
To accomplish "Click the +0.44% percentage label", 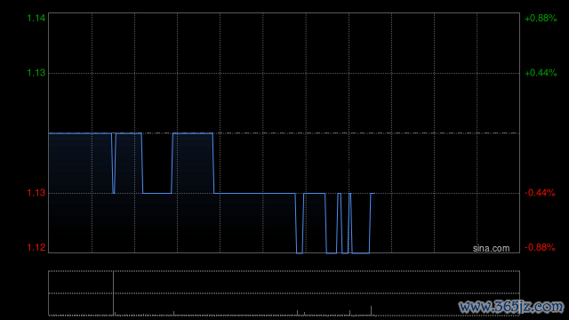I will pyautogui.click(x=541, y=73).
